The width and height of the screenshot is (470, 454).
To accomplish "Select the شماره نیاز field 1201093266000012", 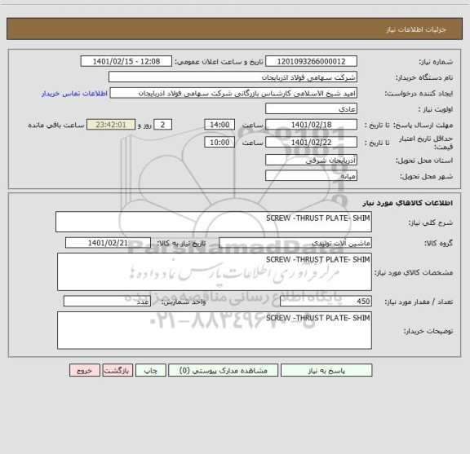I will pyautogui.click(x=311, y=61).
